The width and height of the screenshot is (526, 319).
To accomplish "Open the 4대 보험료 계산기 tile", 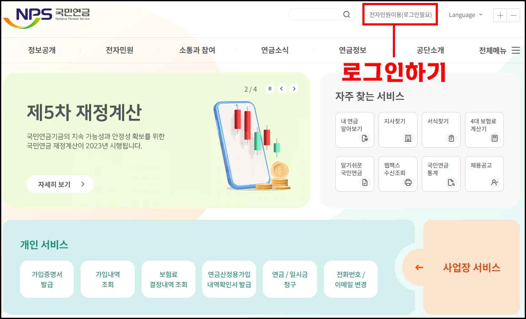I will 484,130.
